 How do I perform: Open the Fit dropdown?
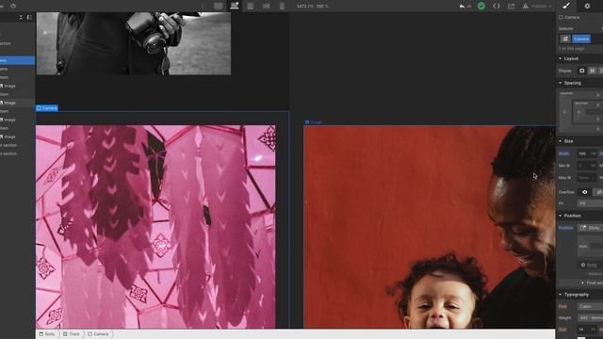pos(590,203)
